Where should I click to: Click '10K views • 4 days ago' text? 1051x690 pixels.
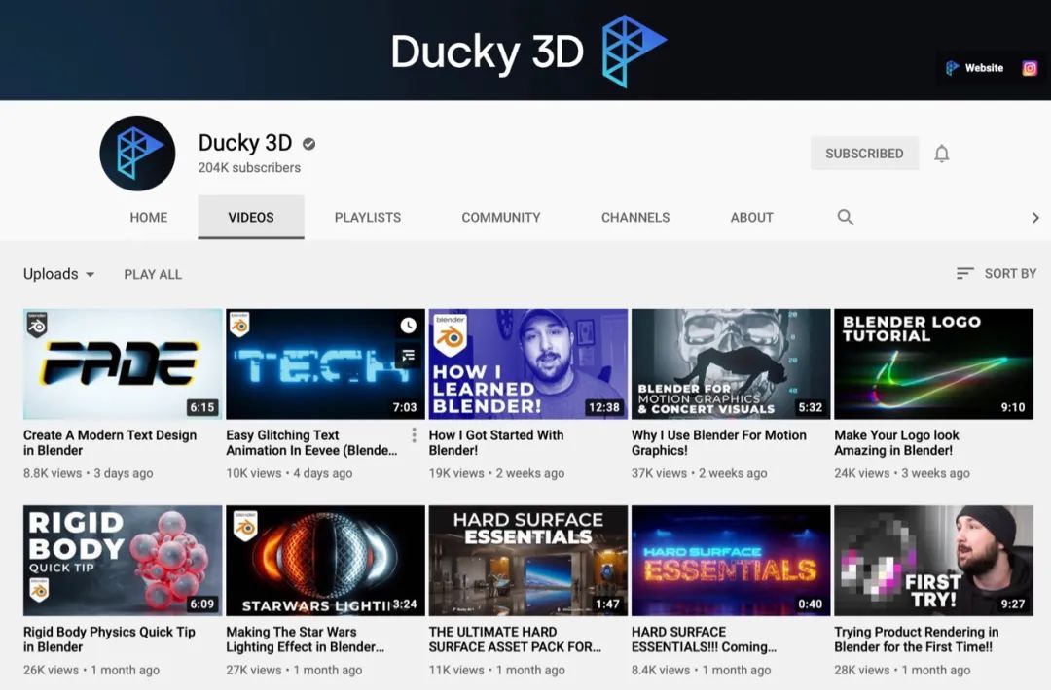290,473
